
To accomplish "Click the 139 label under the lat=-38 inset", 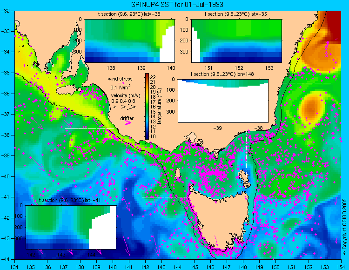I will coord(141,68).
